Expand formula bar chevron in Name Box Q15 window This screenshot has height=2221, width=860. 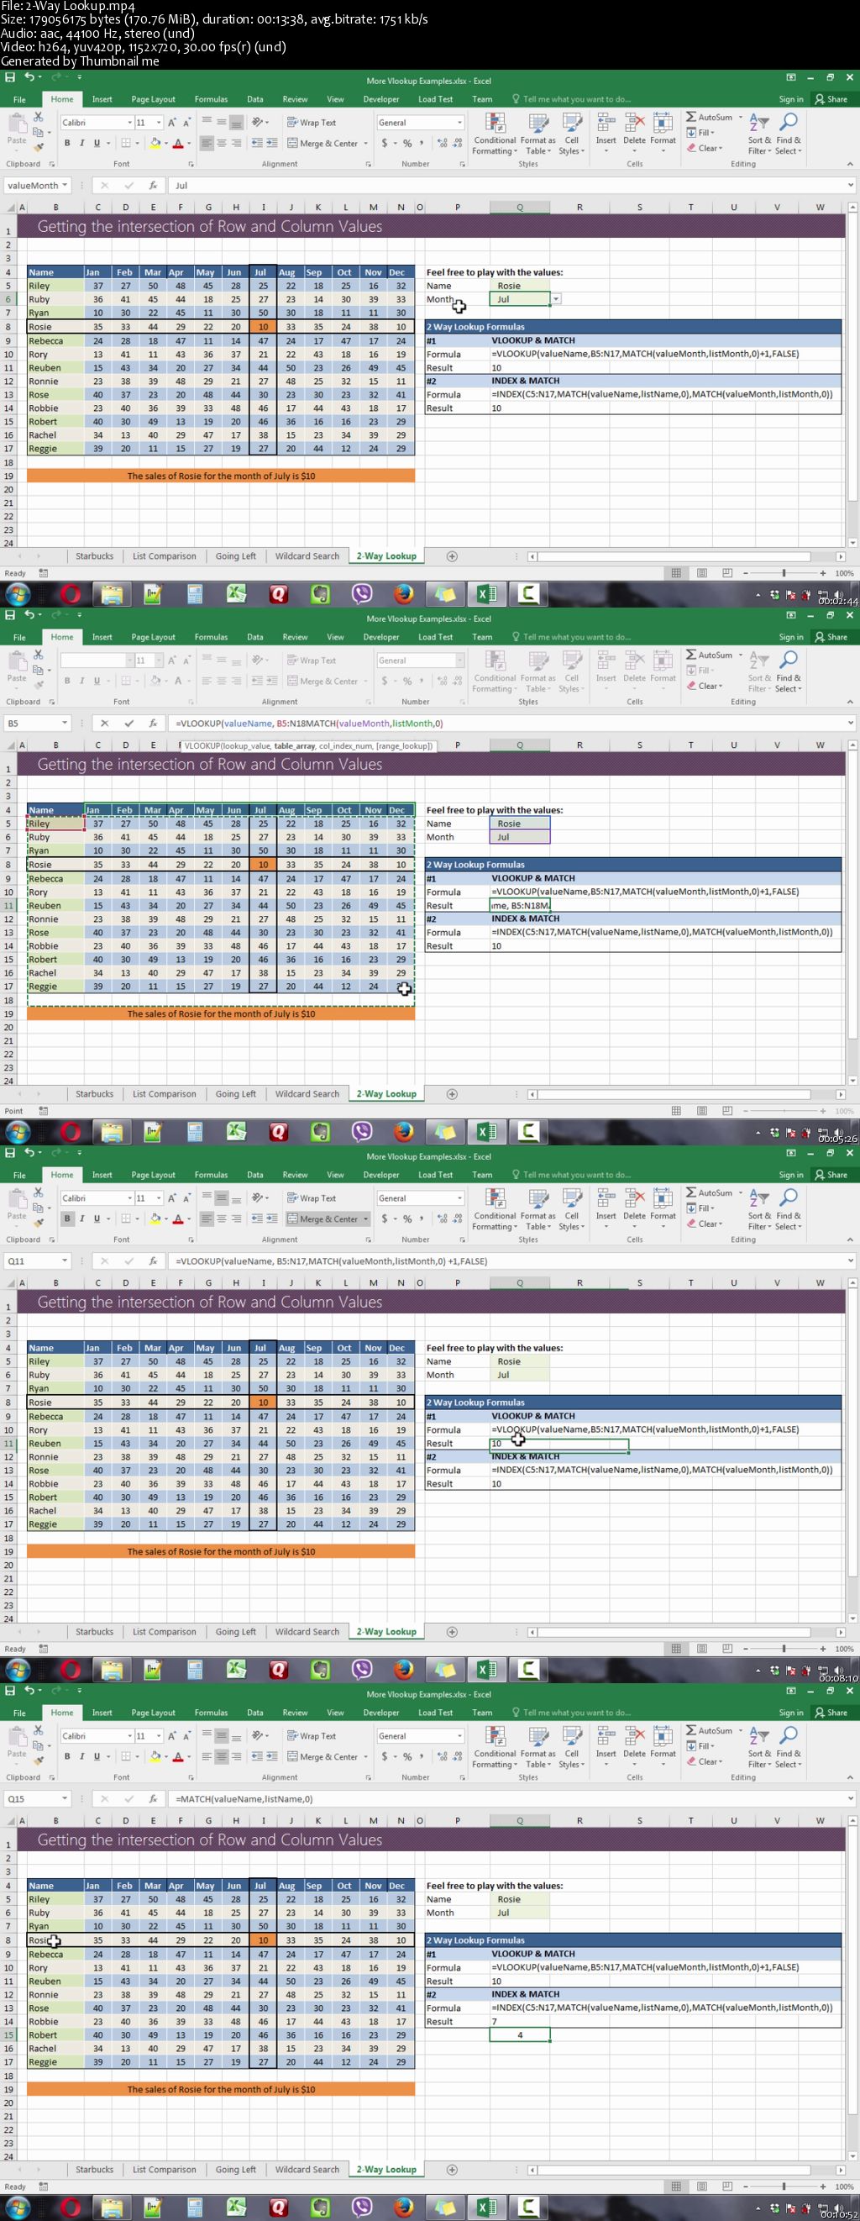click(x=850, y=1798)
